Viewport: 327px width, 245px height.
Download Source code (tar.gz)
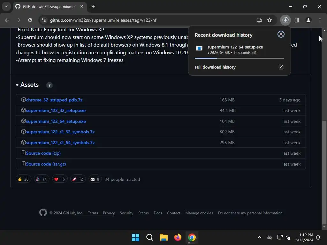click(x=46, y=164)
